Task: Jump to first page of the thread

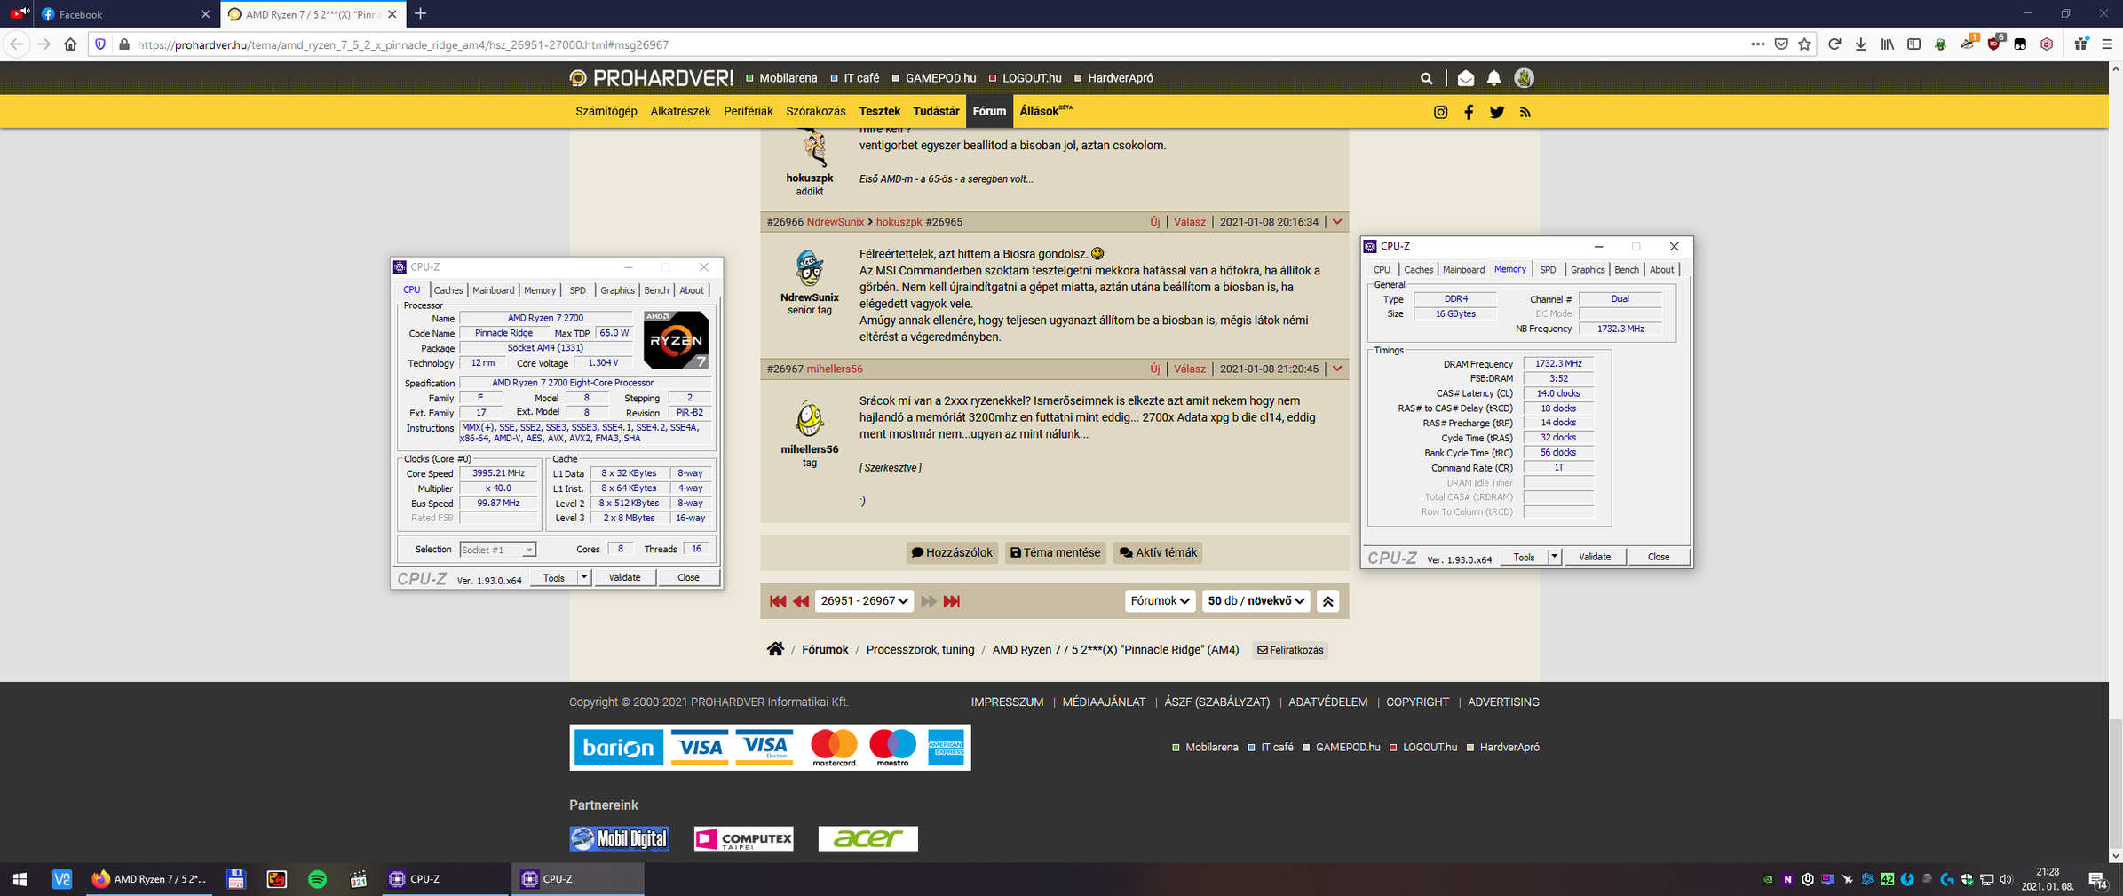Action: click(778, 601)
